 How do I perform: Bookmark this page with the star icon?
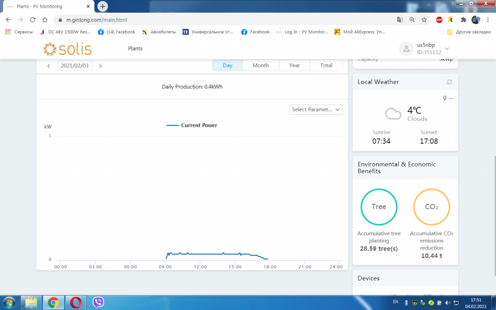[x=424, y=20]
